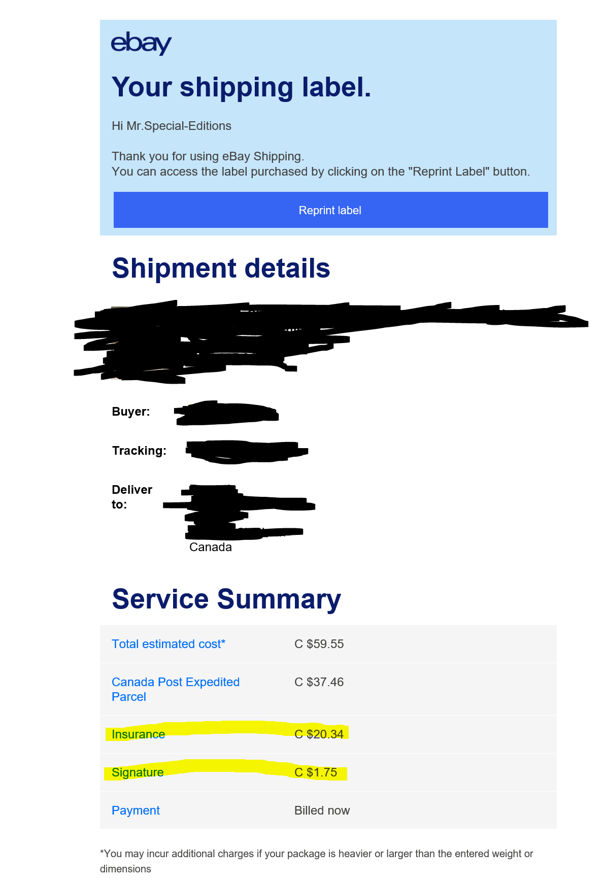
Task: Select the C $1.75 signature fee
Action: click(316, 772)
